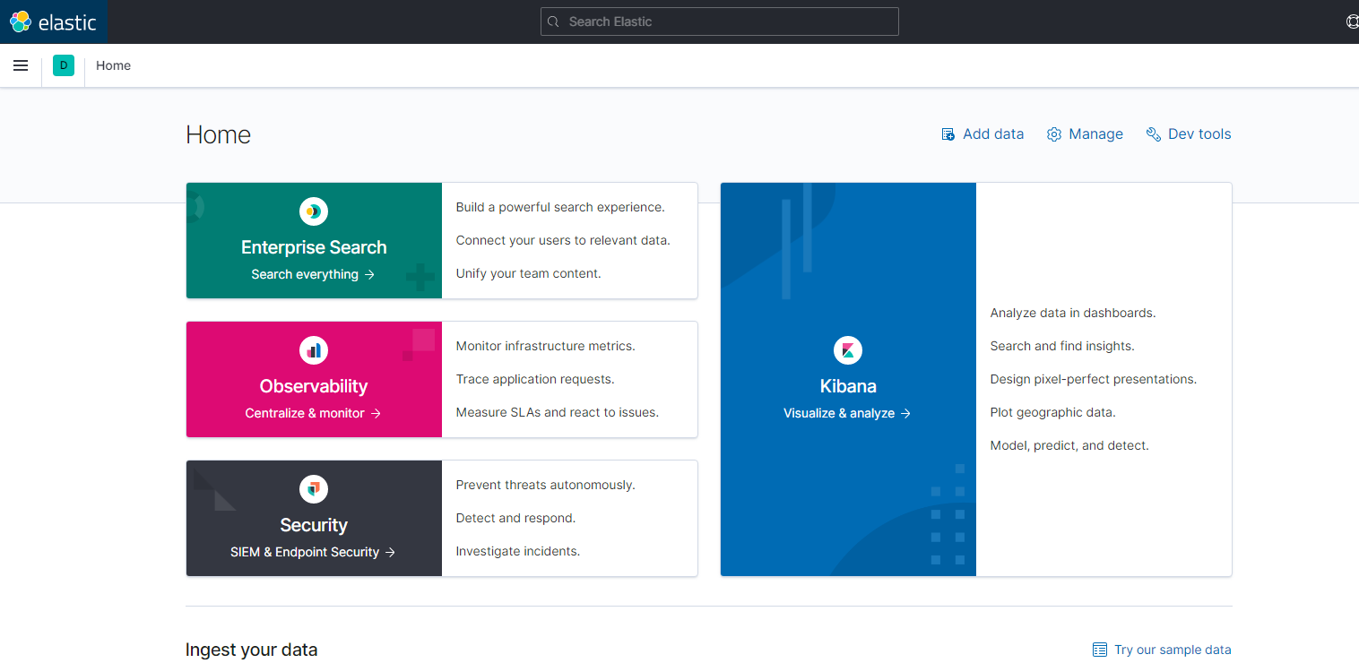Click 'Unify your team content.' text
Image resolution: width=1359 pixels, height=663 pixels.
click(x=529, y=273)
